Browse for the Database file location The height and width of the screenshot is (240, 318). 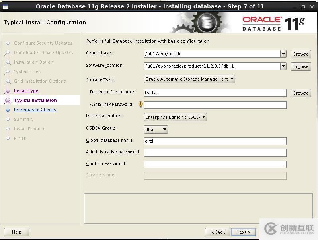tap(300, 93)
